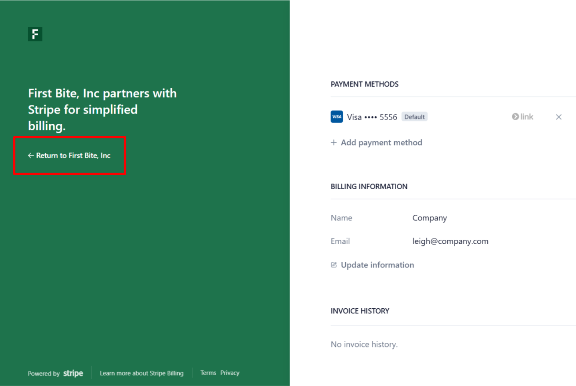Click the First Bite F logo icon

click(35, 34)
